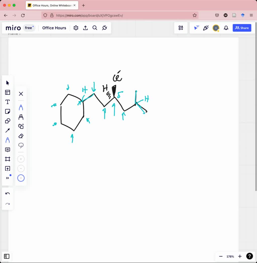257x263 pixels.
Task: Select the Text tool
Action: click(x=8, y=102)
